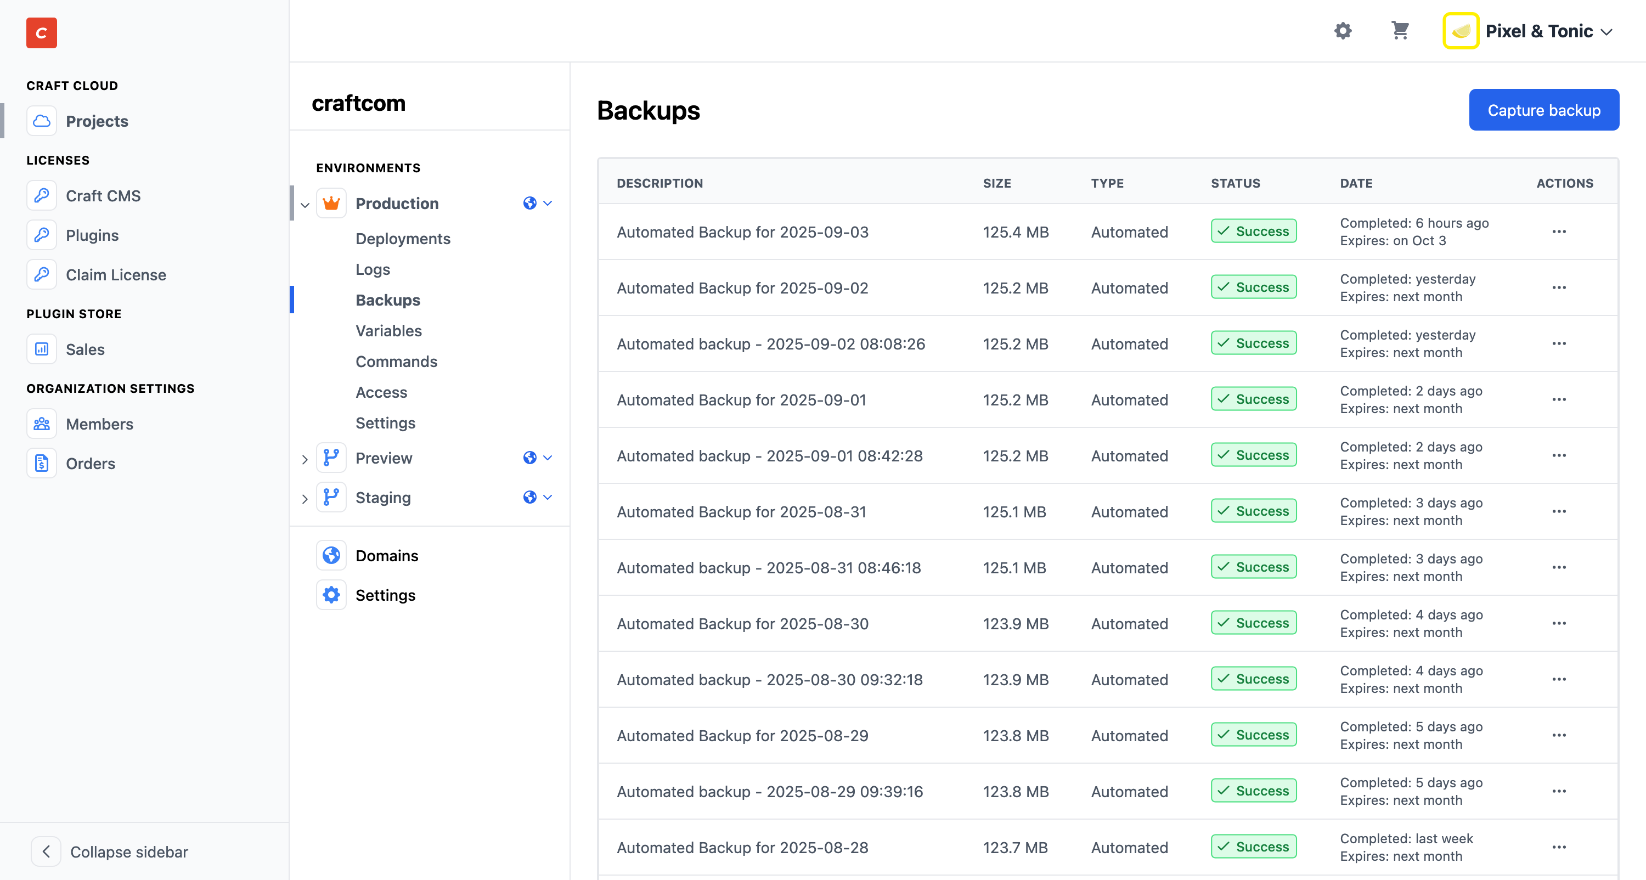Click the Members people icon

[x=41, y=424]
